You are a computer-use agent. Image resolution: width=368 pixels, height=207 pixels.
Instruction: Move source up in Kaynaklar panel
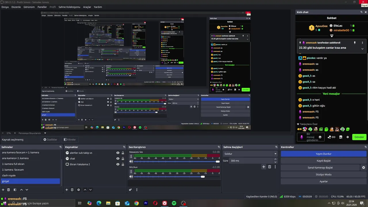pyautogui.click(x=85, y=190)
